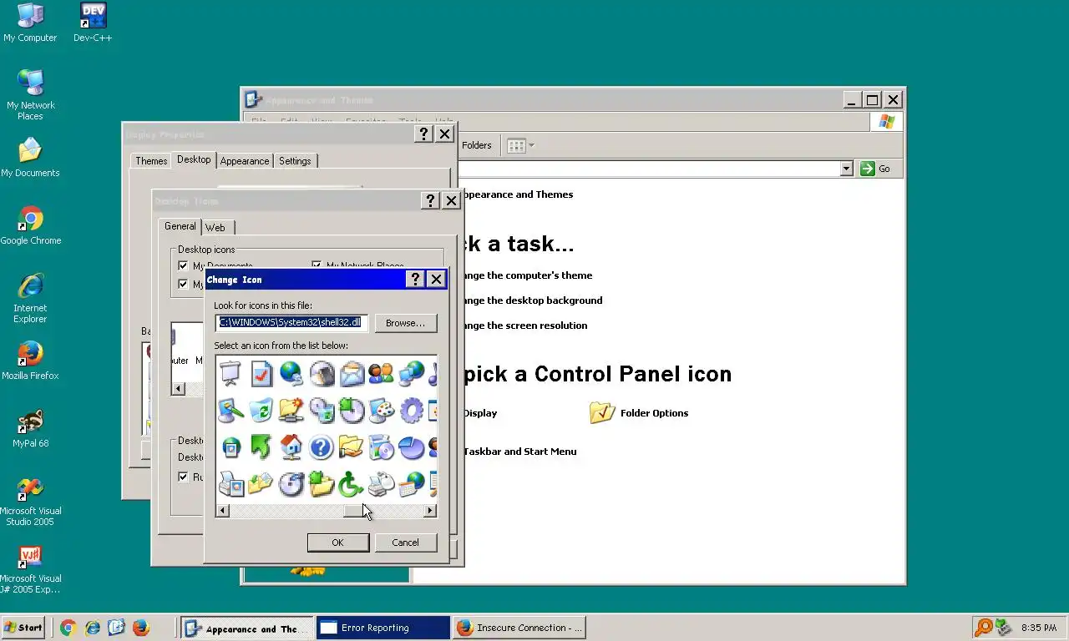Switch to the Appearance tab

(245, 161)
